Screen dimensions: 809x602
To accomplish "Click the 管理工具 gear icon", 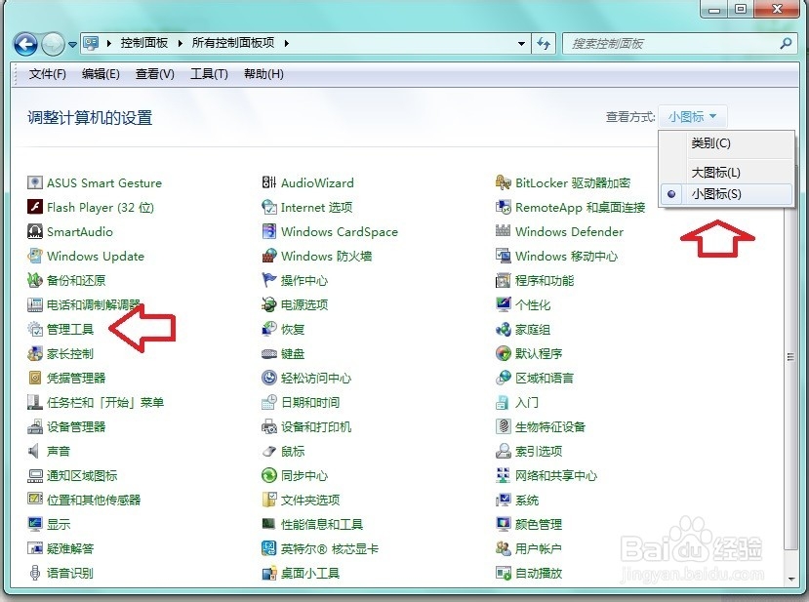I will pos(34,329).
